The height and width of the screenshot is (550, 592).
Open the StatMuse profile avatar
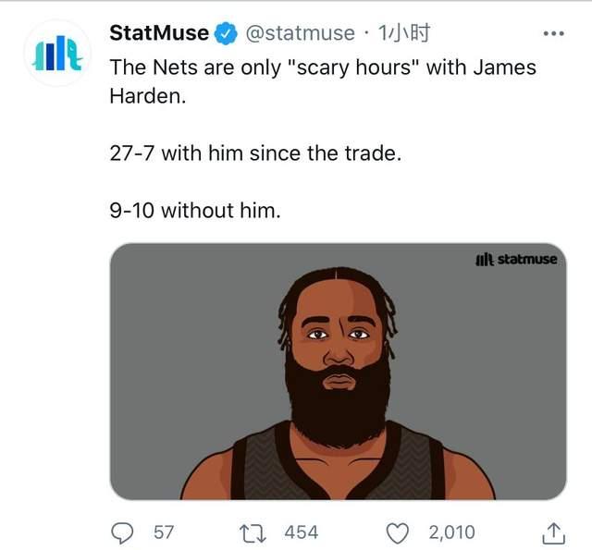coord(57,54)
